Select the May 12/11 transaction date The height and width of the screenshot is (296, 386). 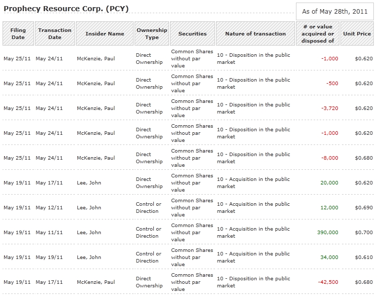(x=49, y=208)
